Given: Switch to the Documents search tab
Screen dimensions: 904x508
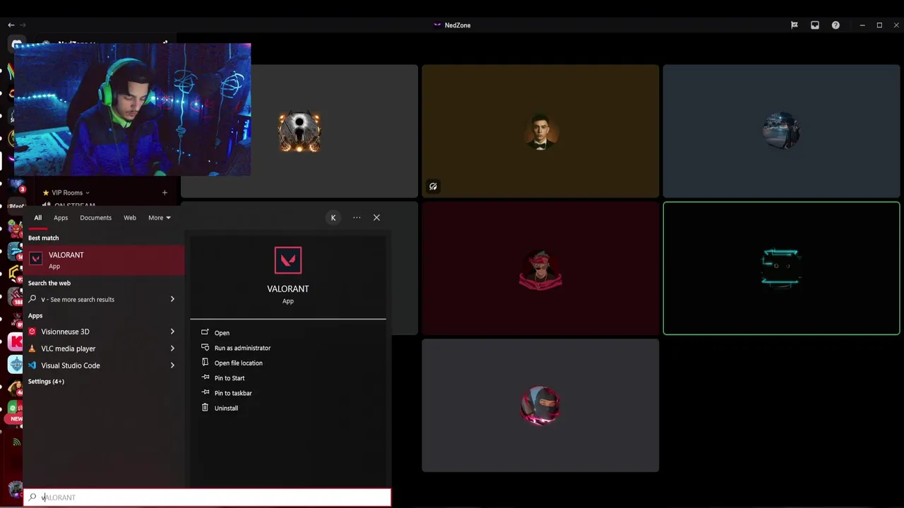Looking at the screenshot, I should [x=95, y=217].
